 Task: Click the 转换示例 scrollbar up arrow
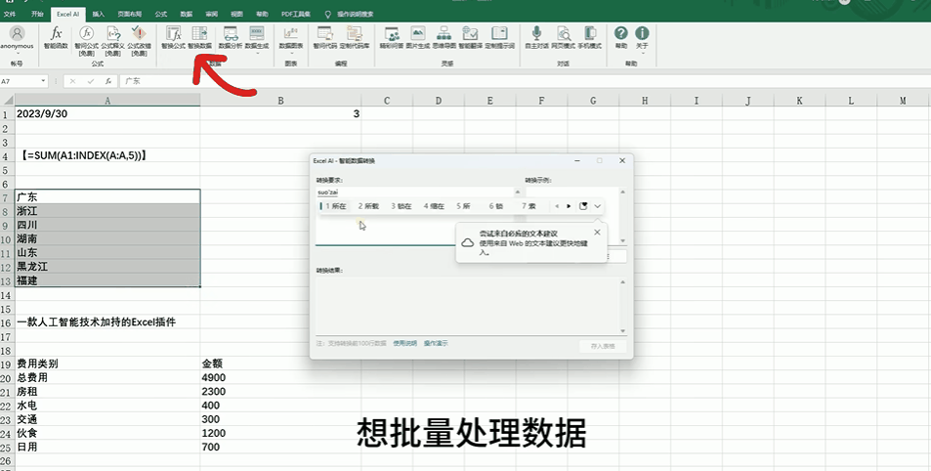coord(623,192)
